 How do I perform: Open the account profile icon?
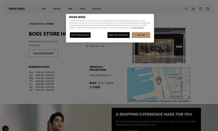(x=193, y=9)
